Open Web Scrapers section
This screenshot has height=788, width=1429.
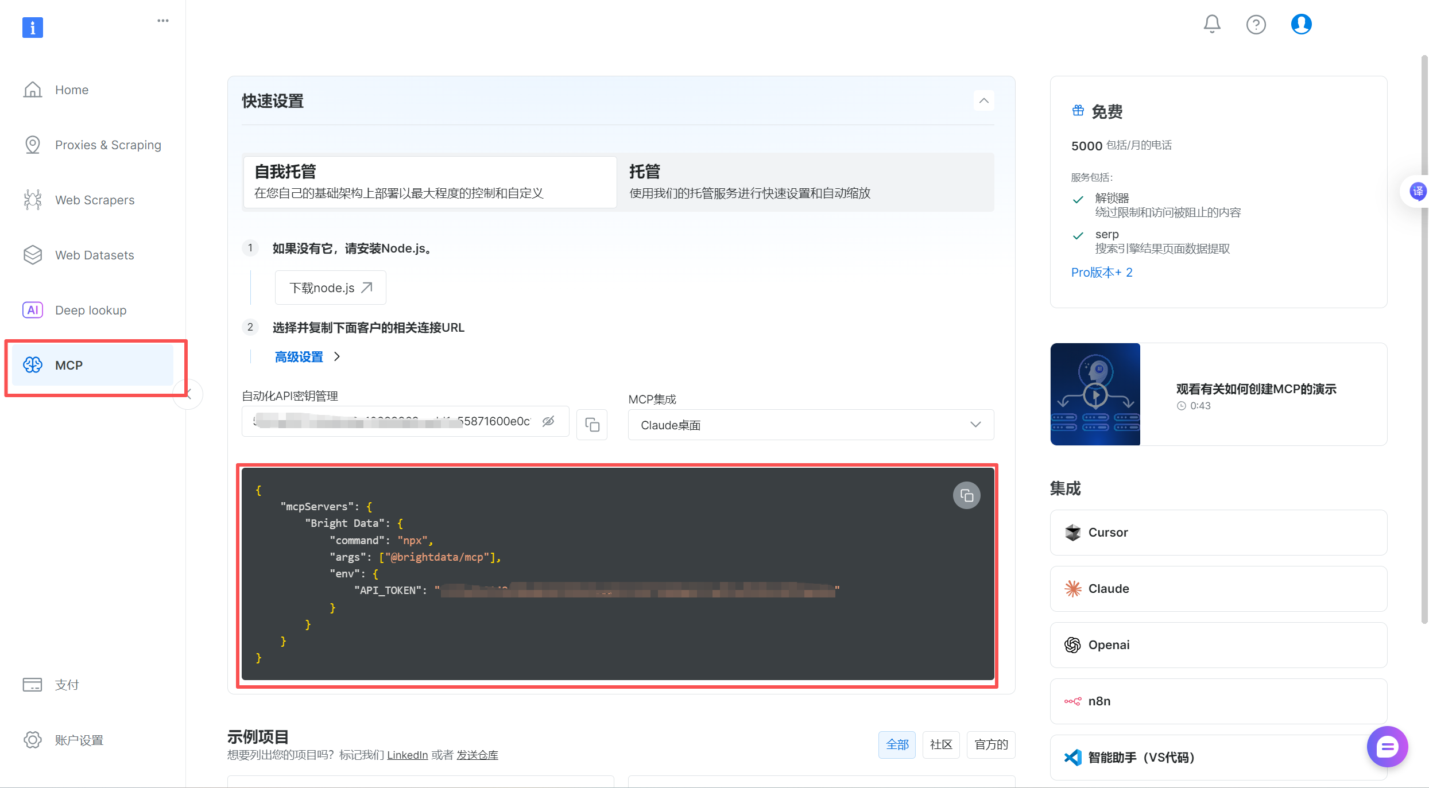93,200
